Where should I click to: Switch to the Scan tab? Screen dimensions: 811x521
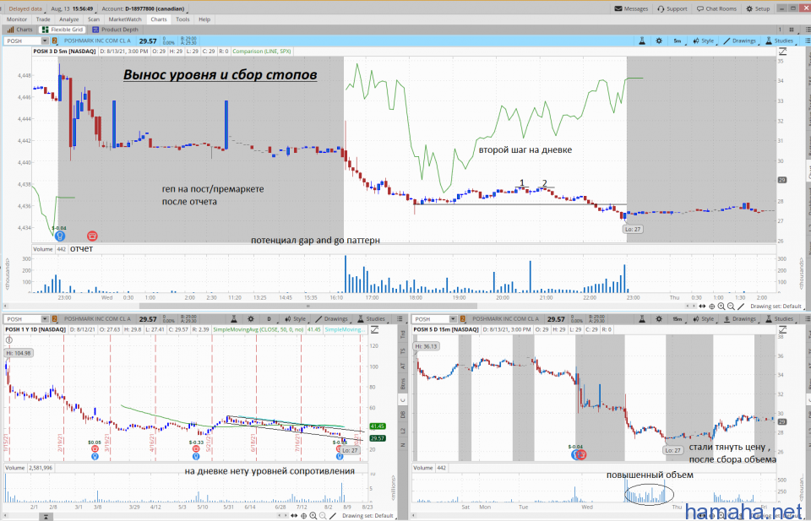coord(94,19)
